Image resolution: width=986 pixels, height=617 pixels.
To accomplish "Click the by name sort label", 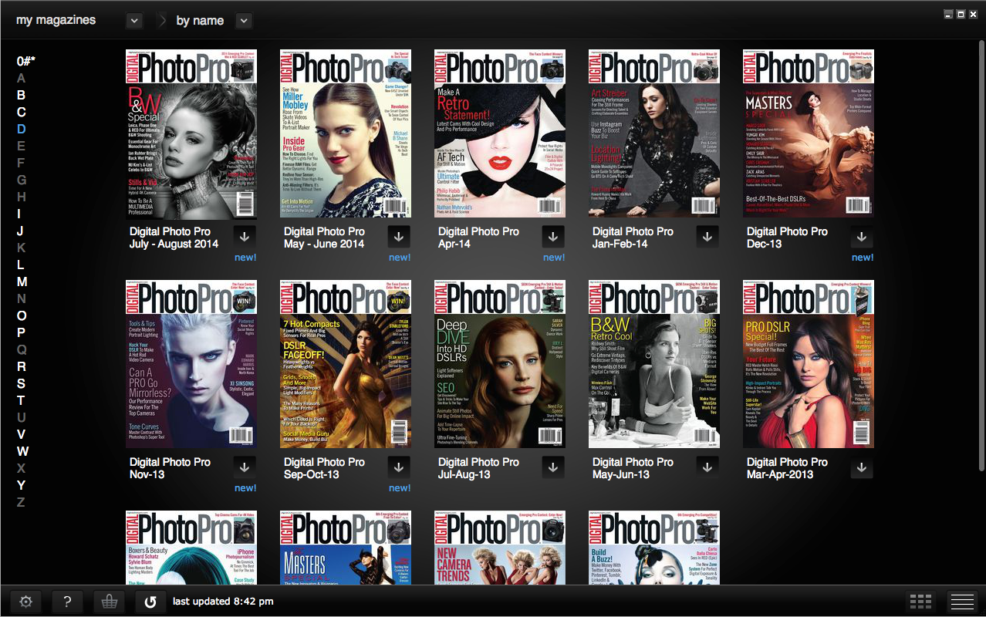I will coord(200,21).
